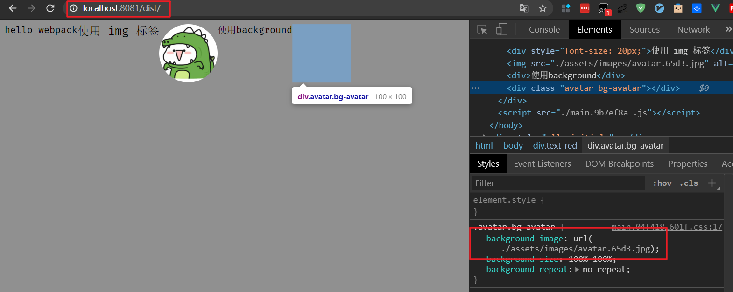Open the blue circular V extension icon

[659, 8]
